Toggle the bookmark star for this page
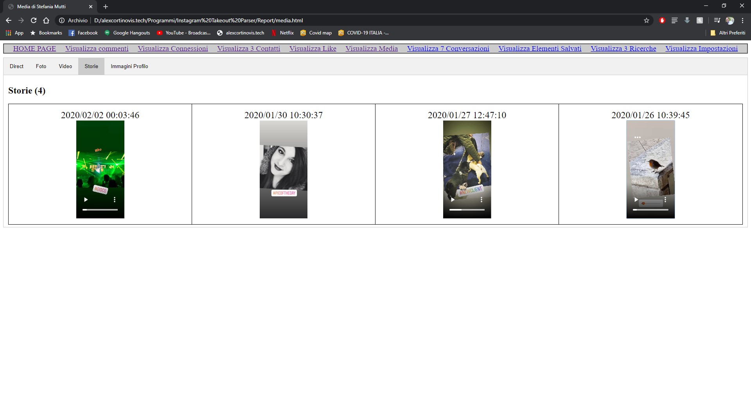 coord(647,20)
